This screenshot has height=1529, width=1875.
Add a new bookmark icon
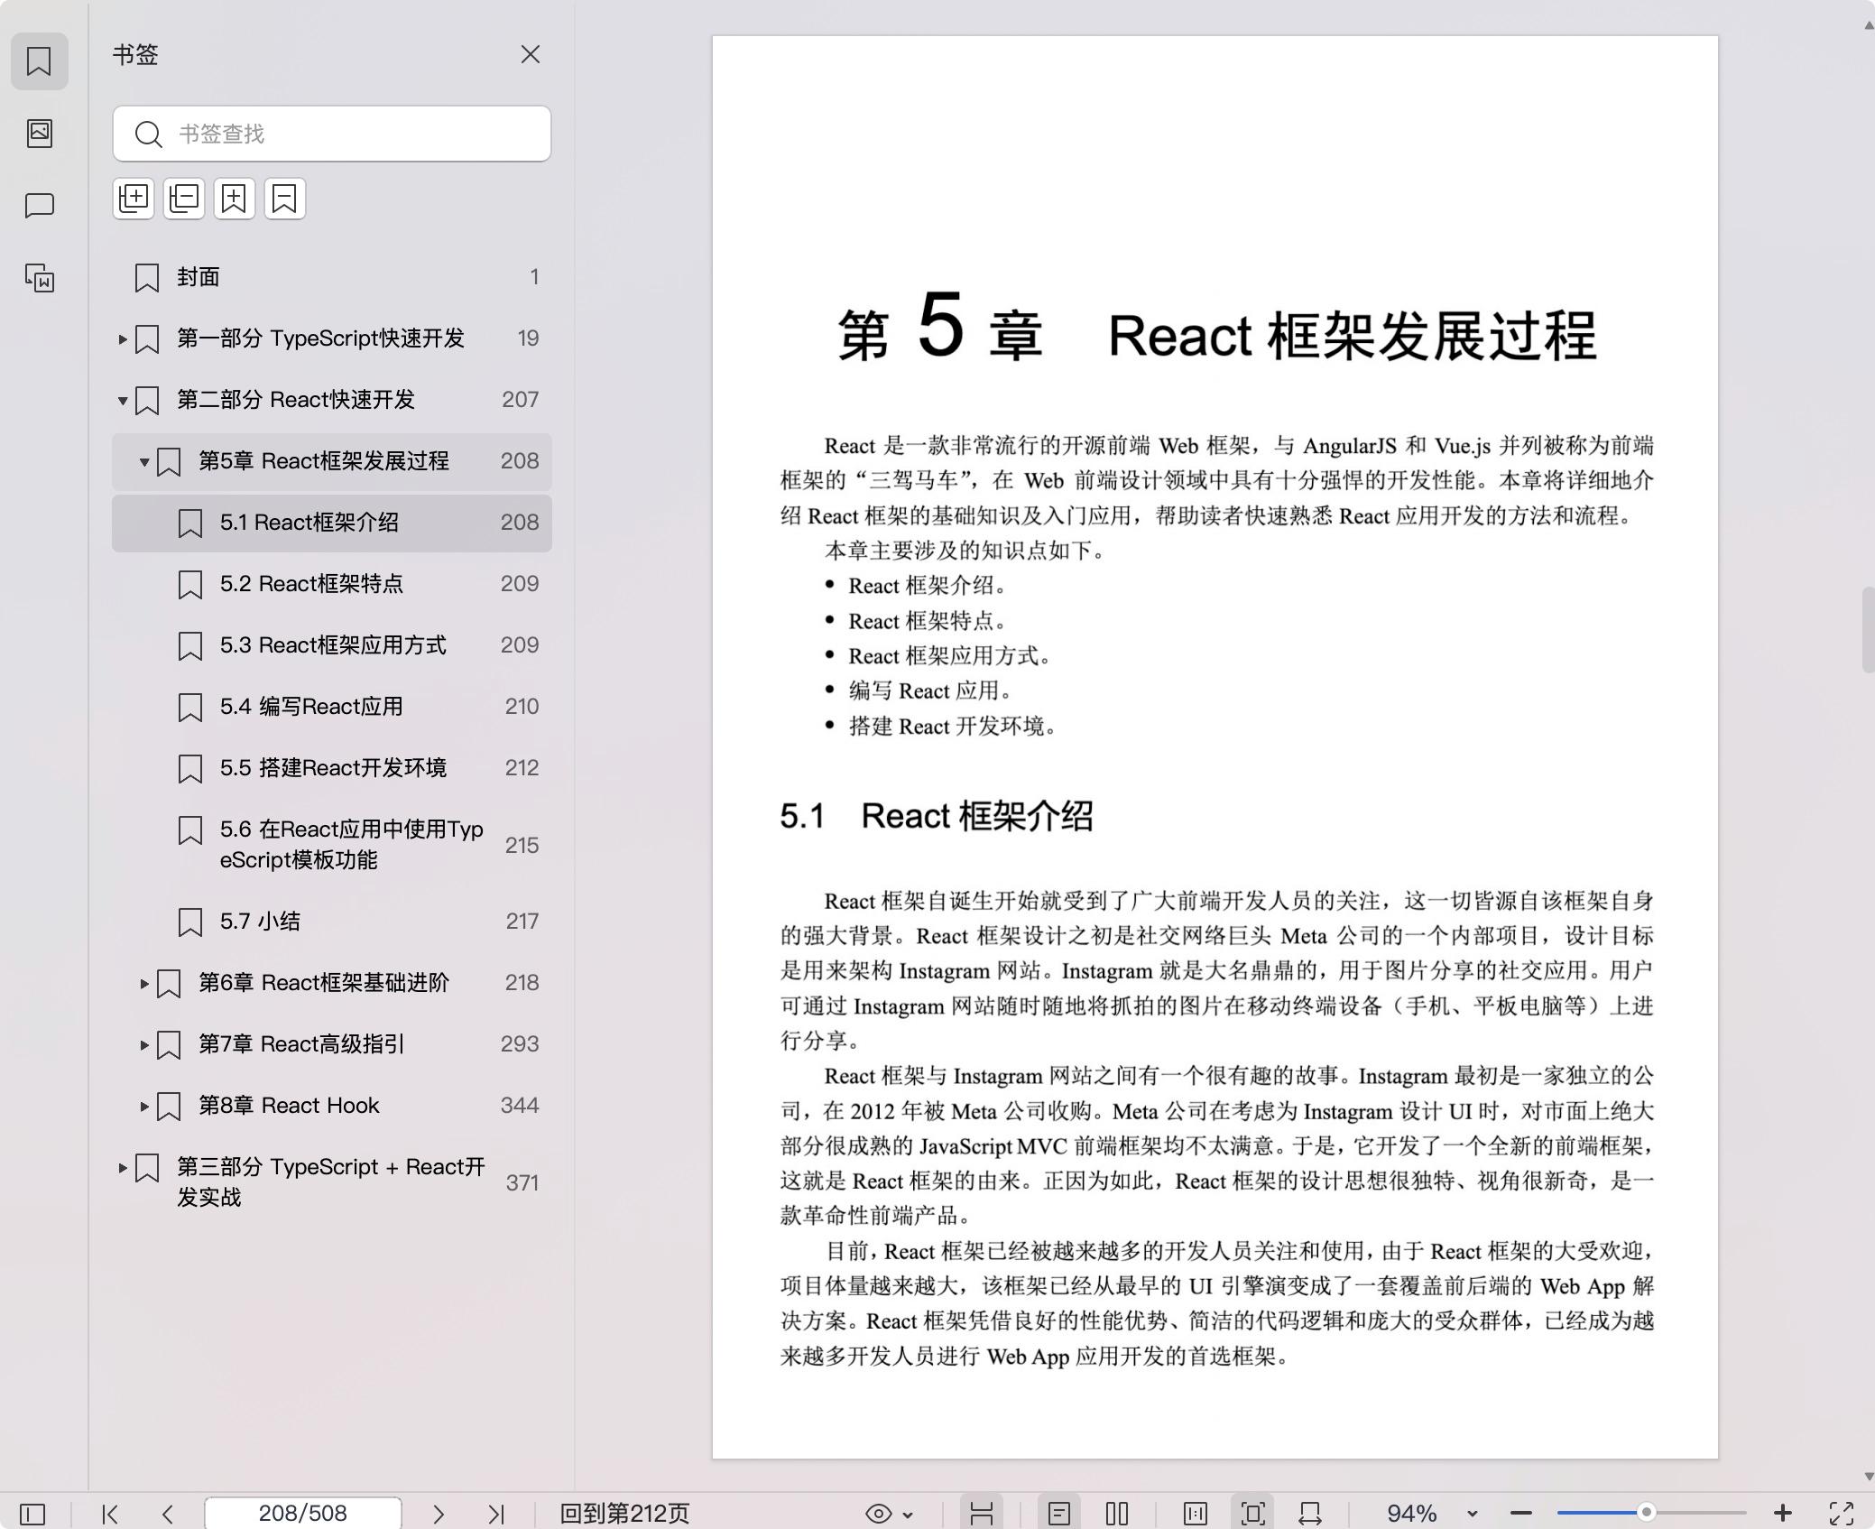[235, 199]
